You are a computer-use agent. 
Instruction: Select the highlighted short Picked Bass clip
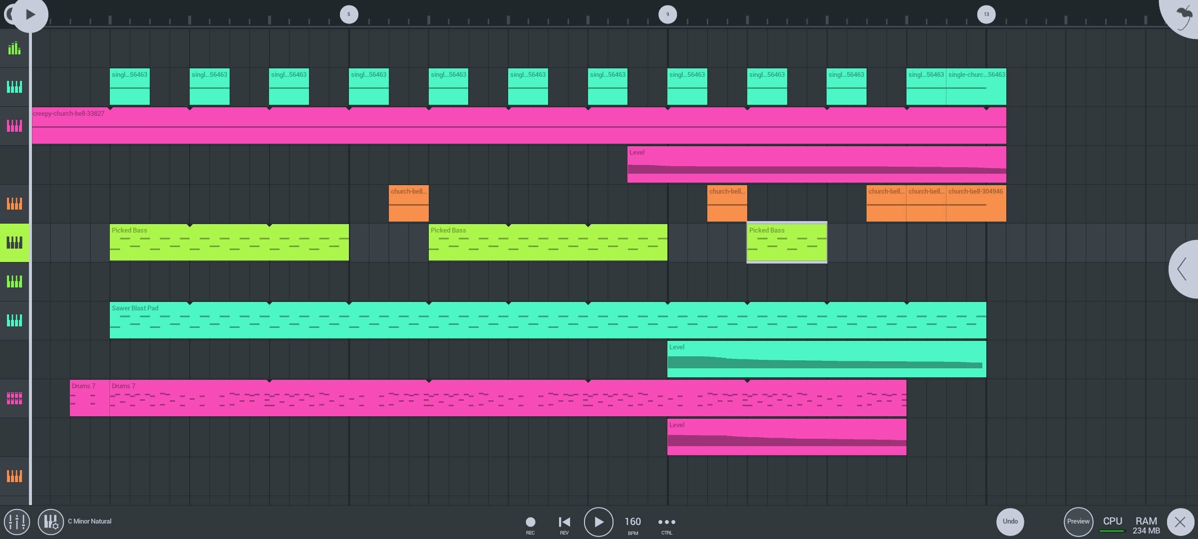(787, 243)
